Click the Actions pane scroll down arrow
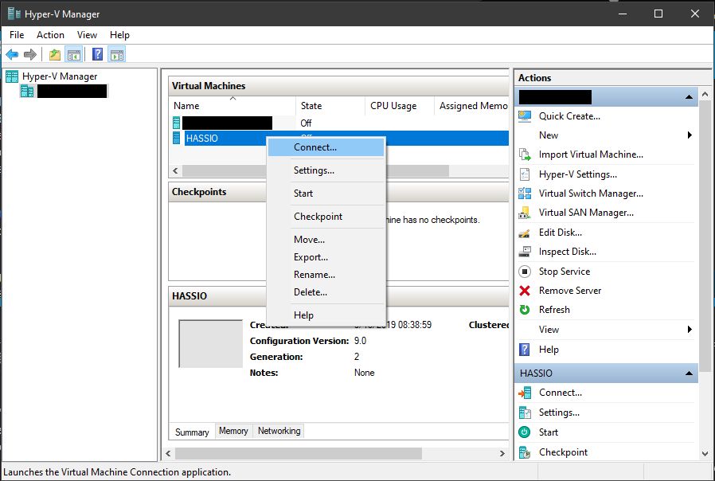Viewport: 715px width, 481px height. (x=705, y=453)
